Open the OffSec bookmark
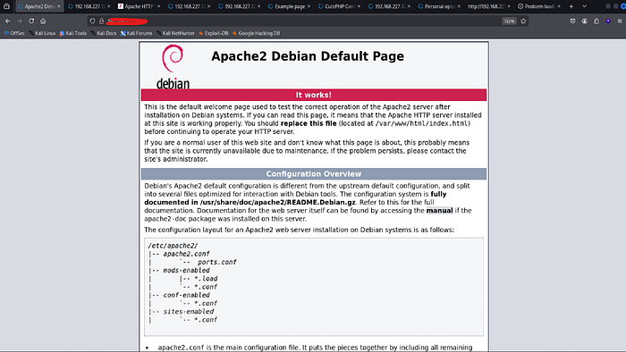The image size is (626, 352). pyautogui.click(x=14, y=33)
